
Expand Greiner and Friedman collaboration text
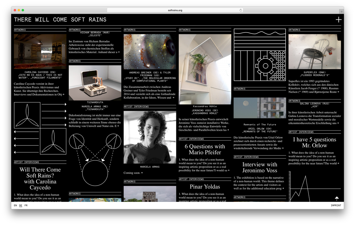pyautogui.click(x=173, y=97)
